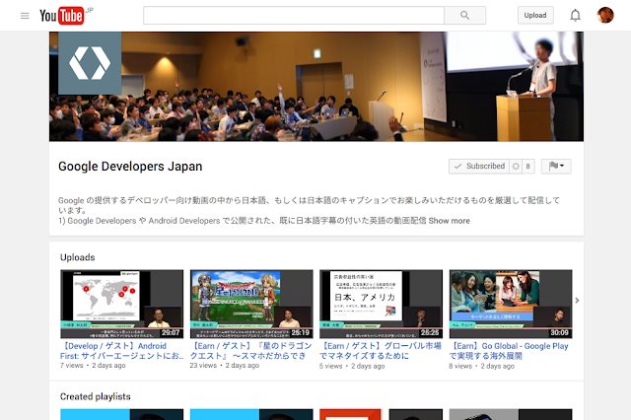Open the notifications bell
The width and height of the screenshot is (631, 420).
(575, 16)
